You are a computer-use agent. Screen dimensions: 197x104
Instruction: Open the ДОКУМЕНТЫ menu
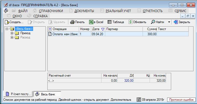coord(84,11)
